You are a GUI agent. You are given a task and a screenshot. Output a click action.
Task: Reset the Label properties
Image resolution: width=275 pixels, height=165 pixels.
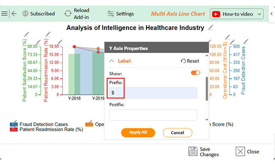coord(190,61)
